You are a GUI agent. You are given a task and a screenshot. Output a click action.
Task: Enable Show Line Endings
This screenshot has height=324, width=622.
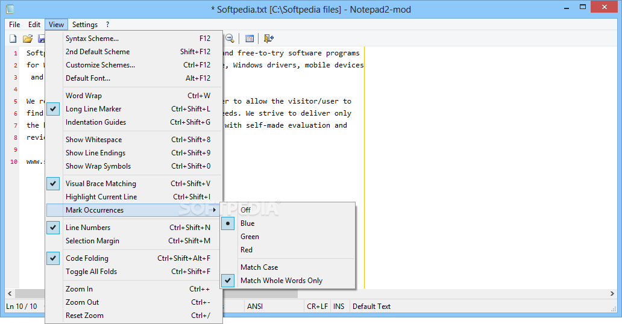[134, 153]
